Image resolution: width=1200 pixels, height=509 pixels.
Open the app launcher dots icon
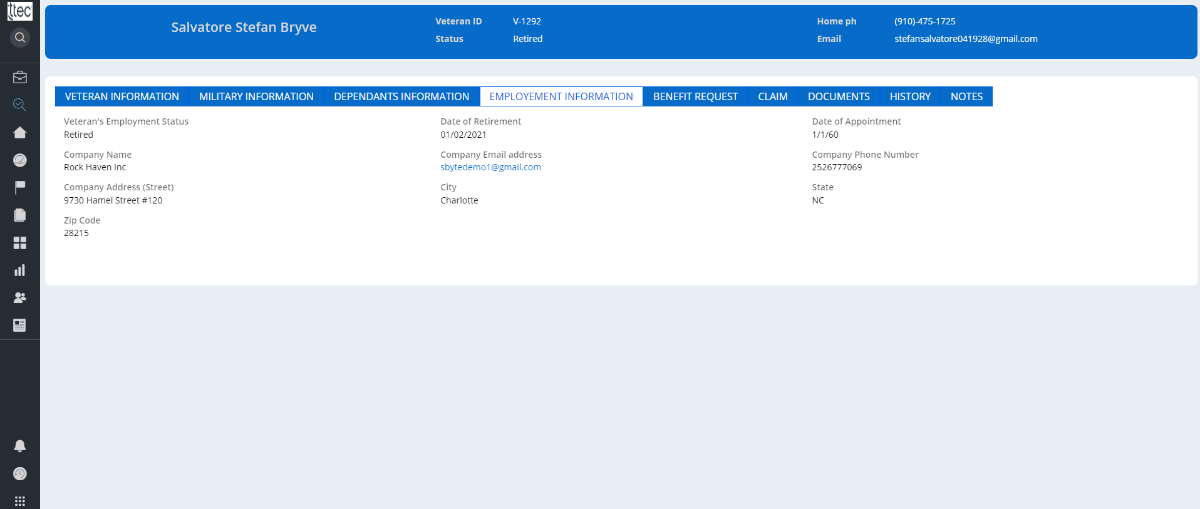[20, 501]
